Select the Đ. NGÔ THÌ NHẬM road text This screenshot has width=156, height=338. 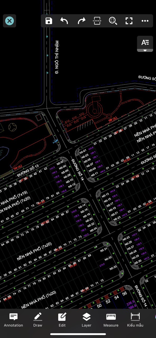coord(57,57)
